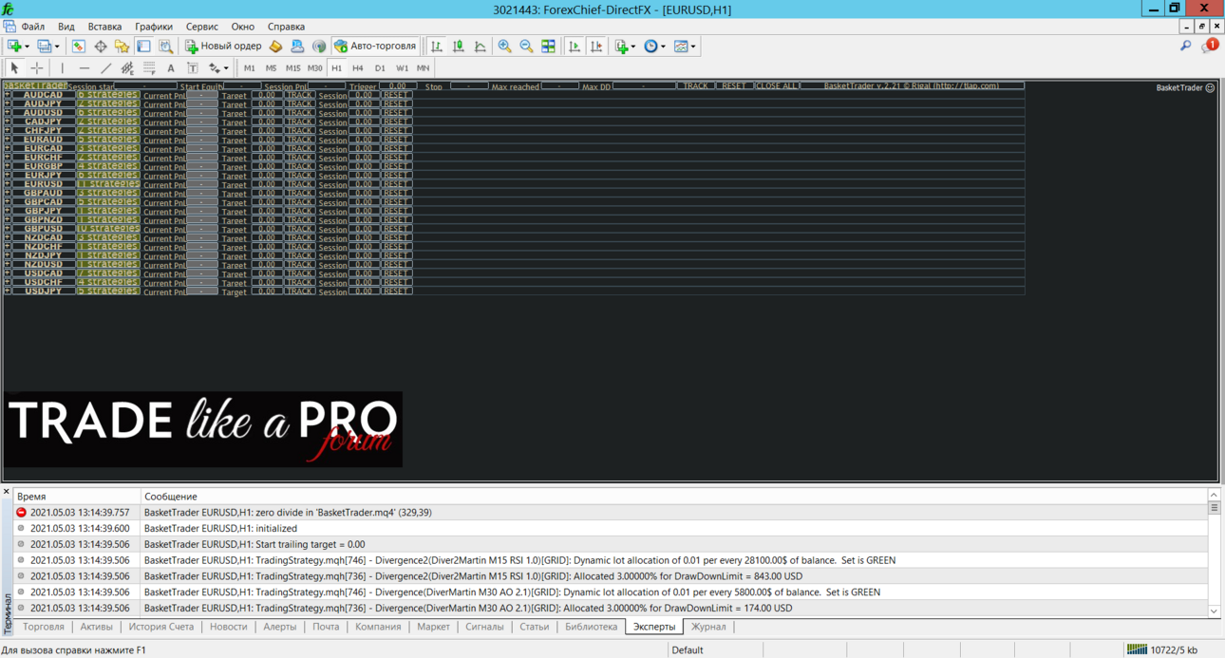This screenshot has width=1225, height=658.
Task: Switch timeframe to MN
Action: point(424,68)
